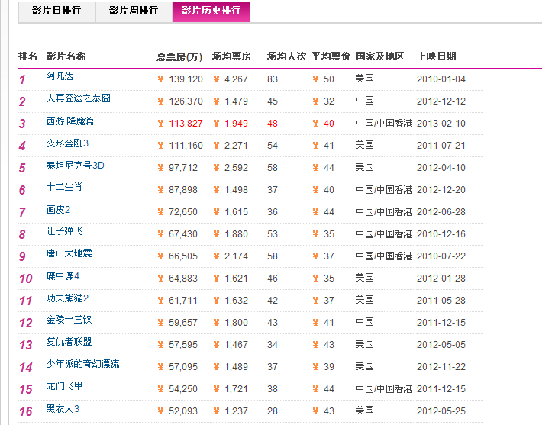Open movie link 少年派的奇幻漂流
Screen dimensions: 542x425
pyautogui.click(x=82, y=364)
